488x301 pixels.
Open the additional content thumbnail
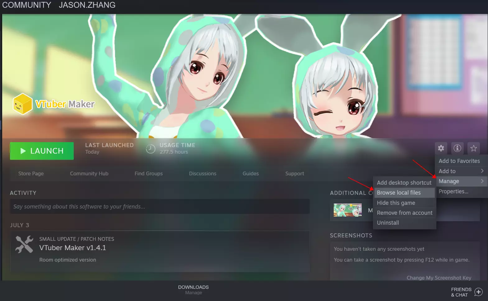[x=348, y=210]
